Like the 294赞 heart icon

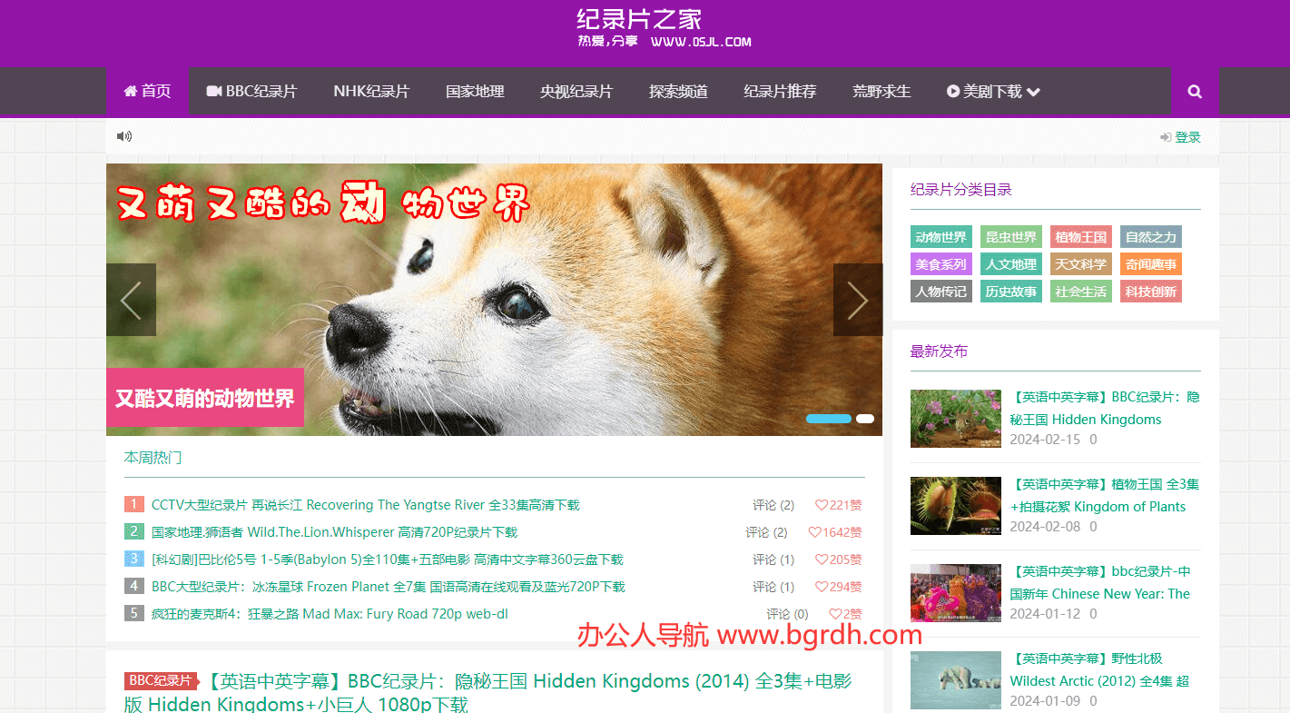[822, 587]
